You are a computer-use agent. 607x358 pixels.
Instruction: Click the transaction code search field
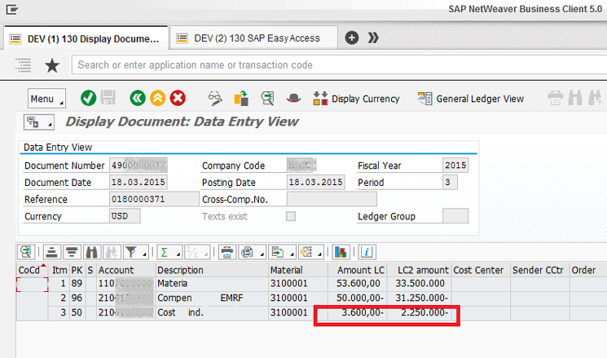(334, 64)
